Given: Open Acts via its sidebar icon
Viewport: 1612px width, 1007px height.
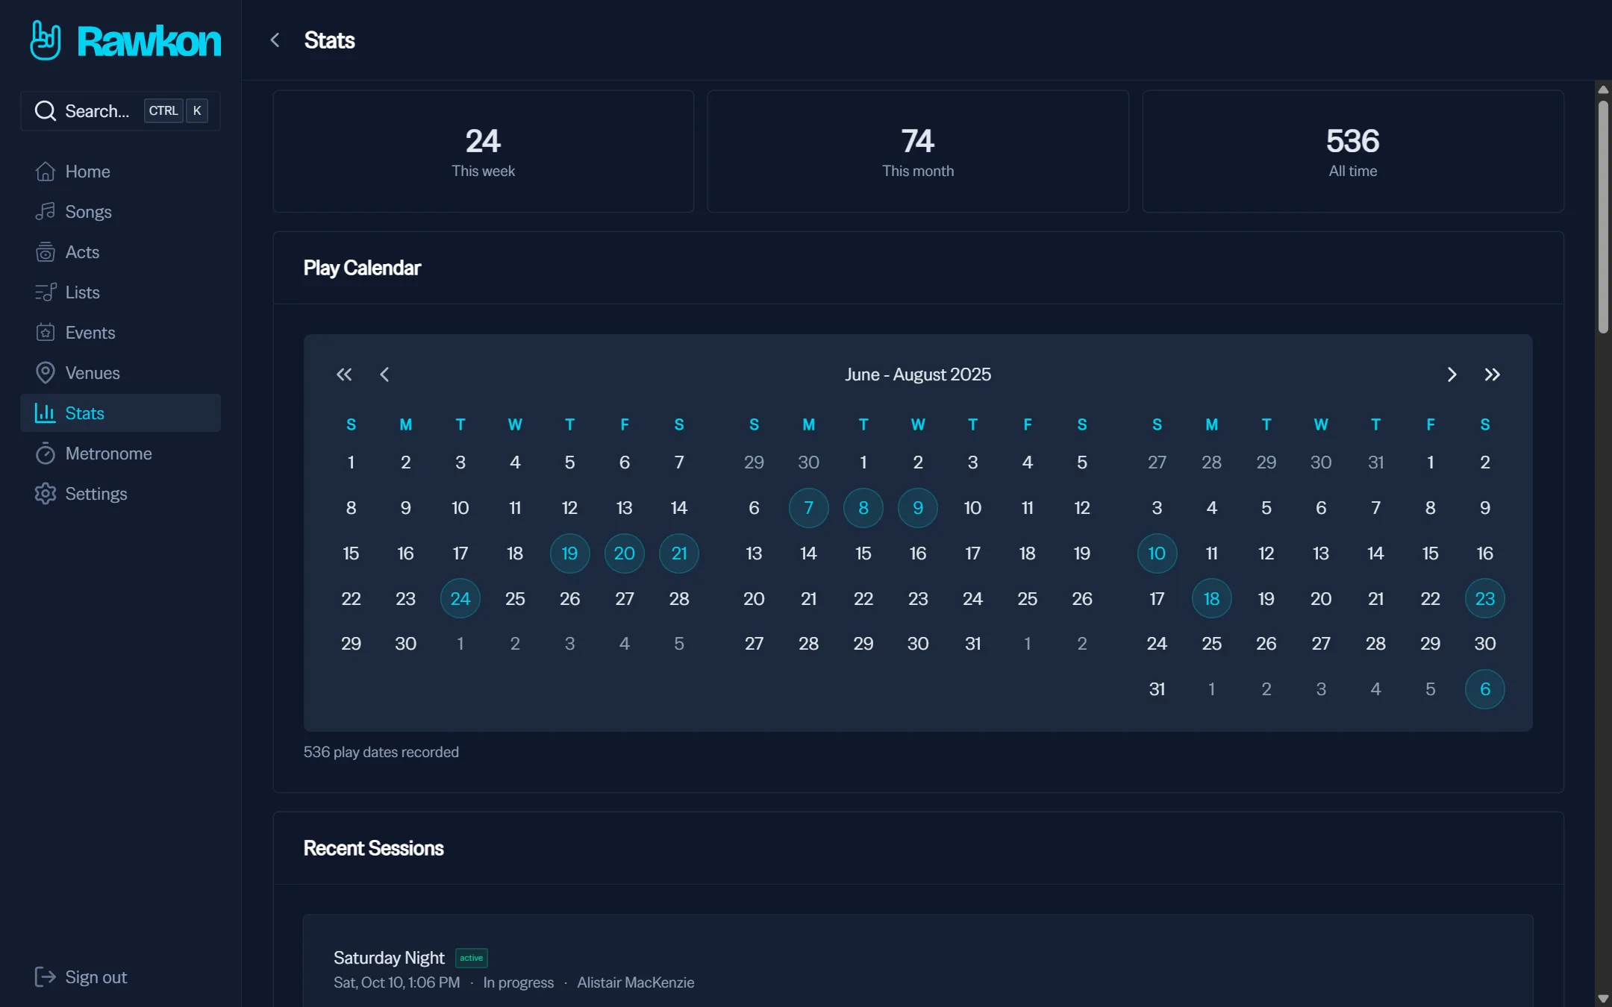Looking at the screenshot, I should [46, 252].
